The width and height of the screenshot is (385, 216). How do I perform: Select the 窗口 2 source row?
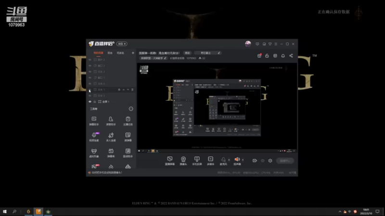pos(111,66)
